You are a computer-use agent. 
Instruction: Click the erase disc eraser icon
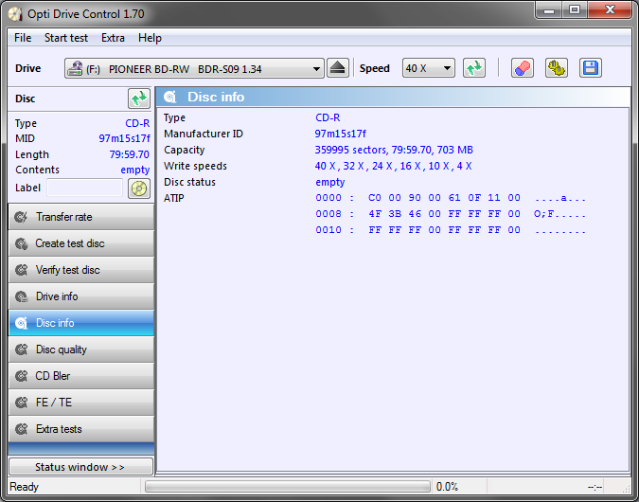pyautogui.click(x=523, y=68)
